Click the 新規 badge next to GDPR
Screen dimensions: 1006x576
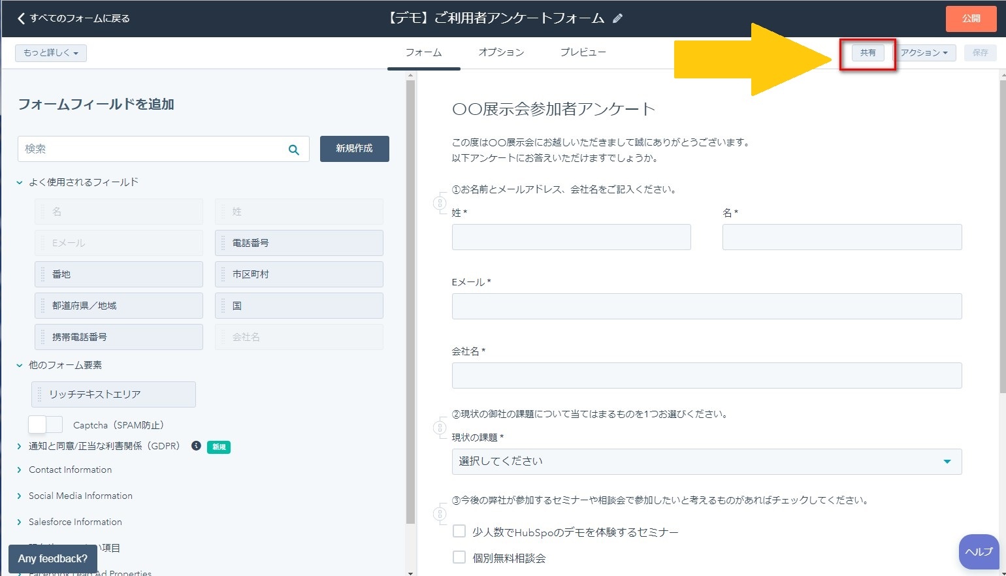click(x=219, y=447)
